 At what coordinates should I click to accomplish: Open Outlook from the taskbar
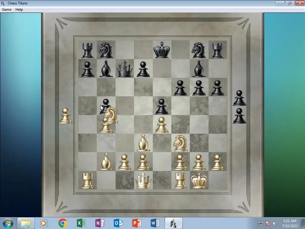tap(118, 223)
